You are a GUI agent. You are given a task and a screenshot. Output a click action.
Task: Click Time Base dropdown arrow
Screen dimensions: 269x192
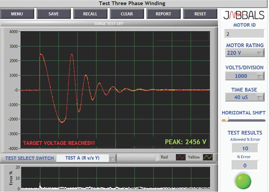260,97
